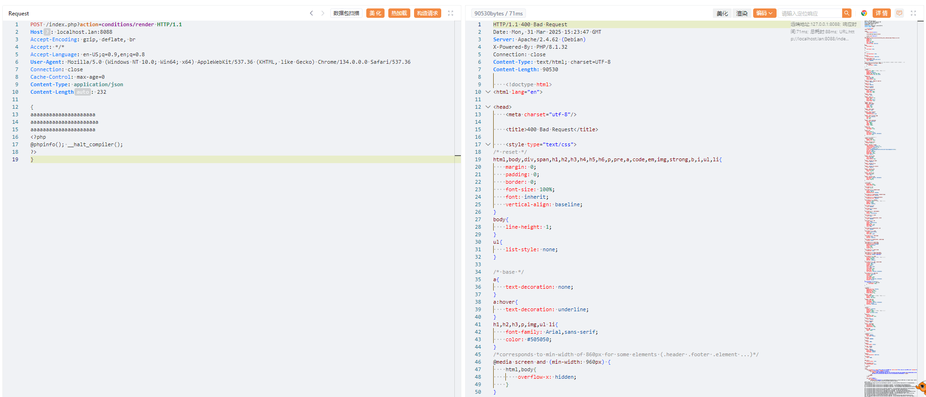Click the Cache-Control: max-age=0 line

pyautogui.click(x=68, y=77)
